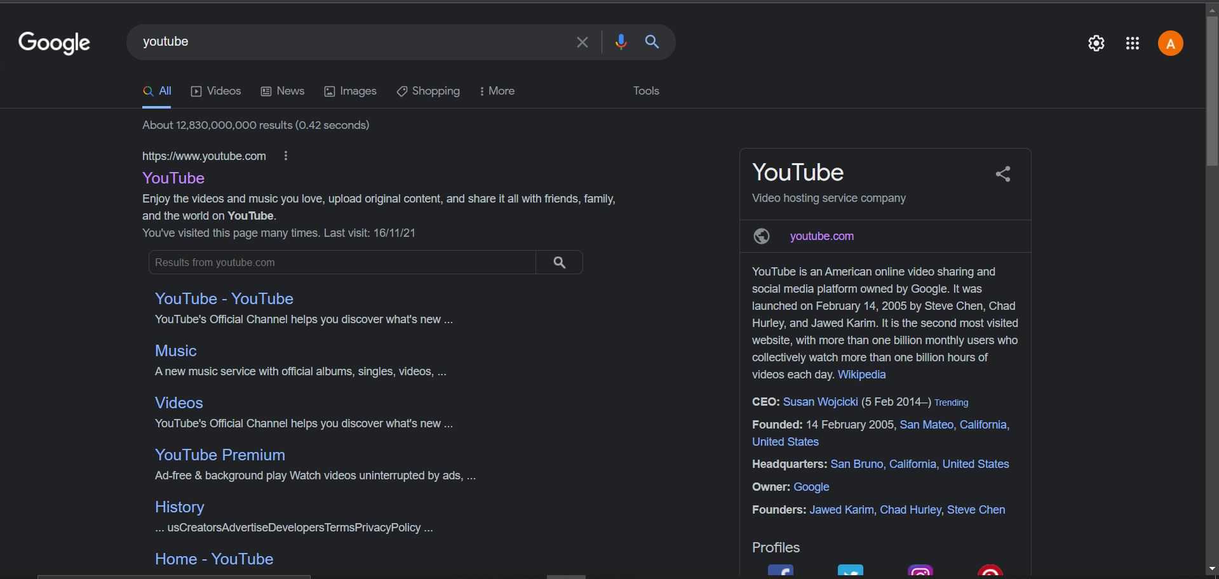The width and height of the screenshot is (1219, 579).
Task: Open Google apps grid
Action: point(1134,43)
